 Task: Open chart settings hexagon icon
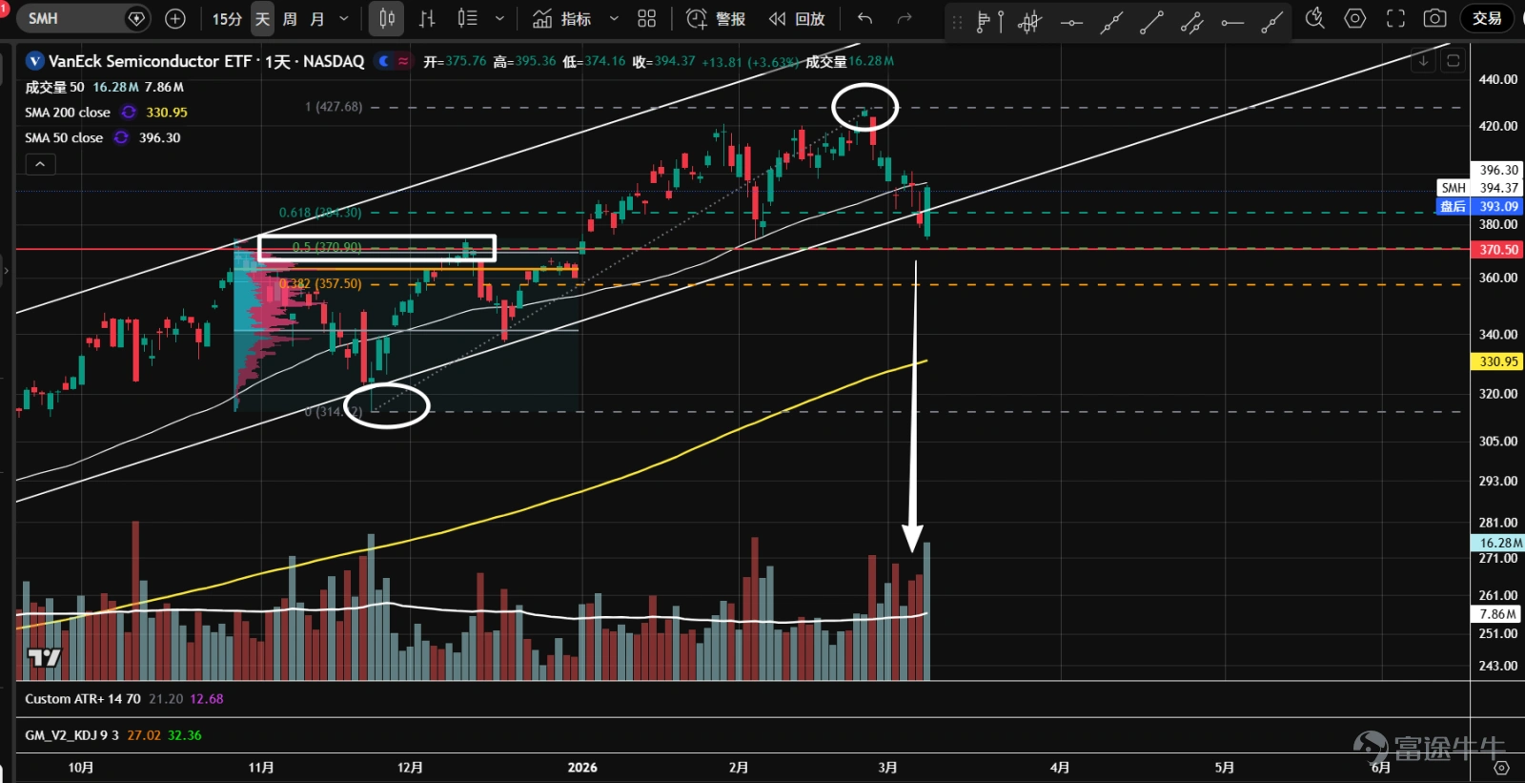[x=1355, y=18]
